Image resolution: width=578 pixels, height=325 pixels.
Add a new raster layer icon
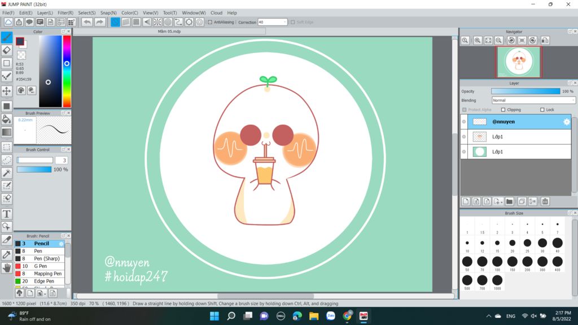(466, 201)
